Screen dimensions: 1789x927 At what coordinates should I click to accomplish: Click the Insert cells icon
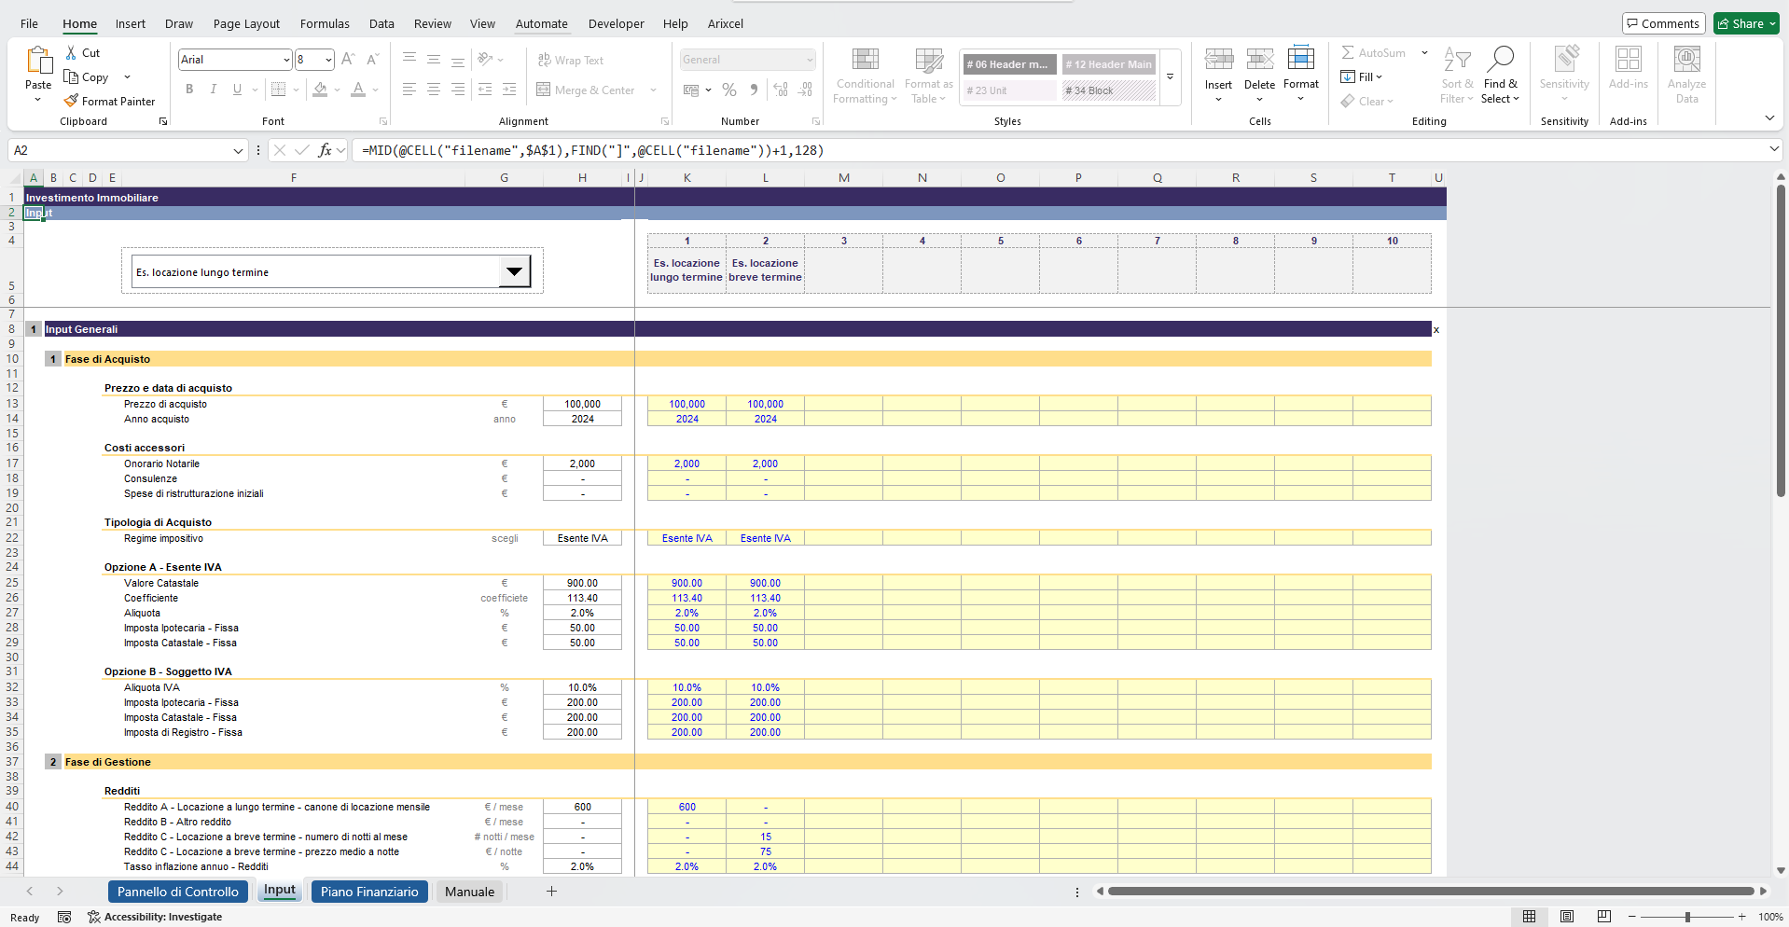(x=1218, y=60)
